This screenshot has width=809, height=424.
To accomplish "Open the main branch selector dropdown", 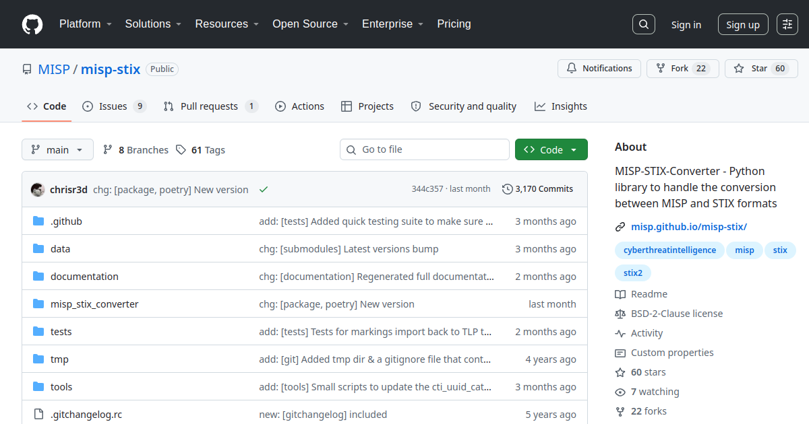I will pyautogui.click(x=57, y=149).
